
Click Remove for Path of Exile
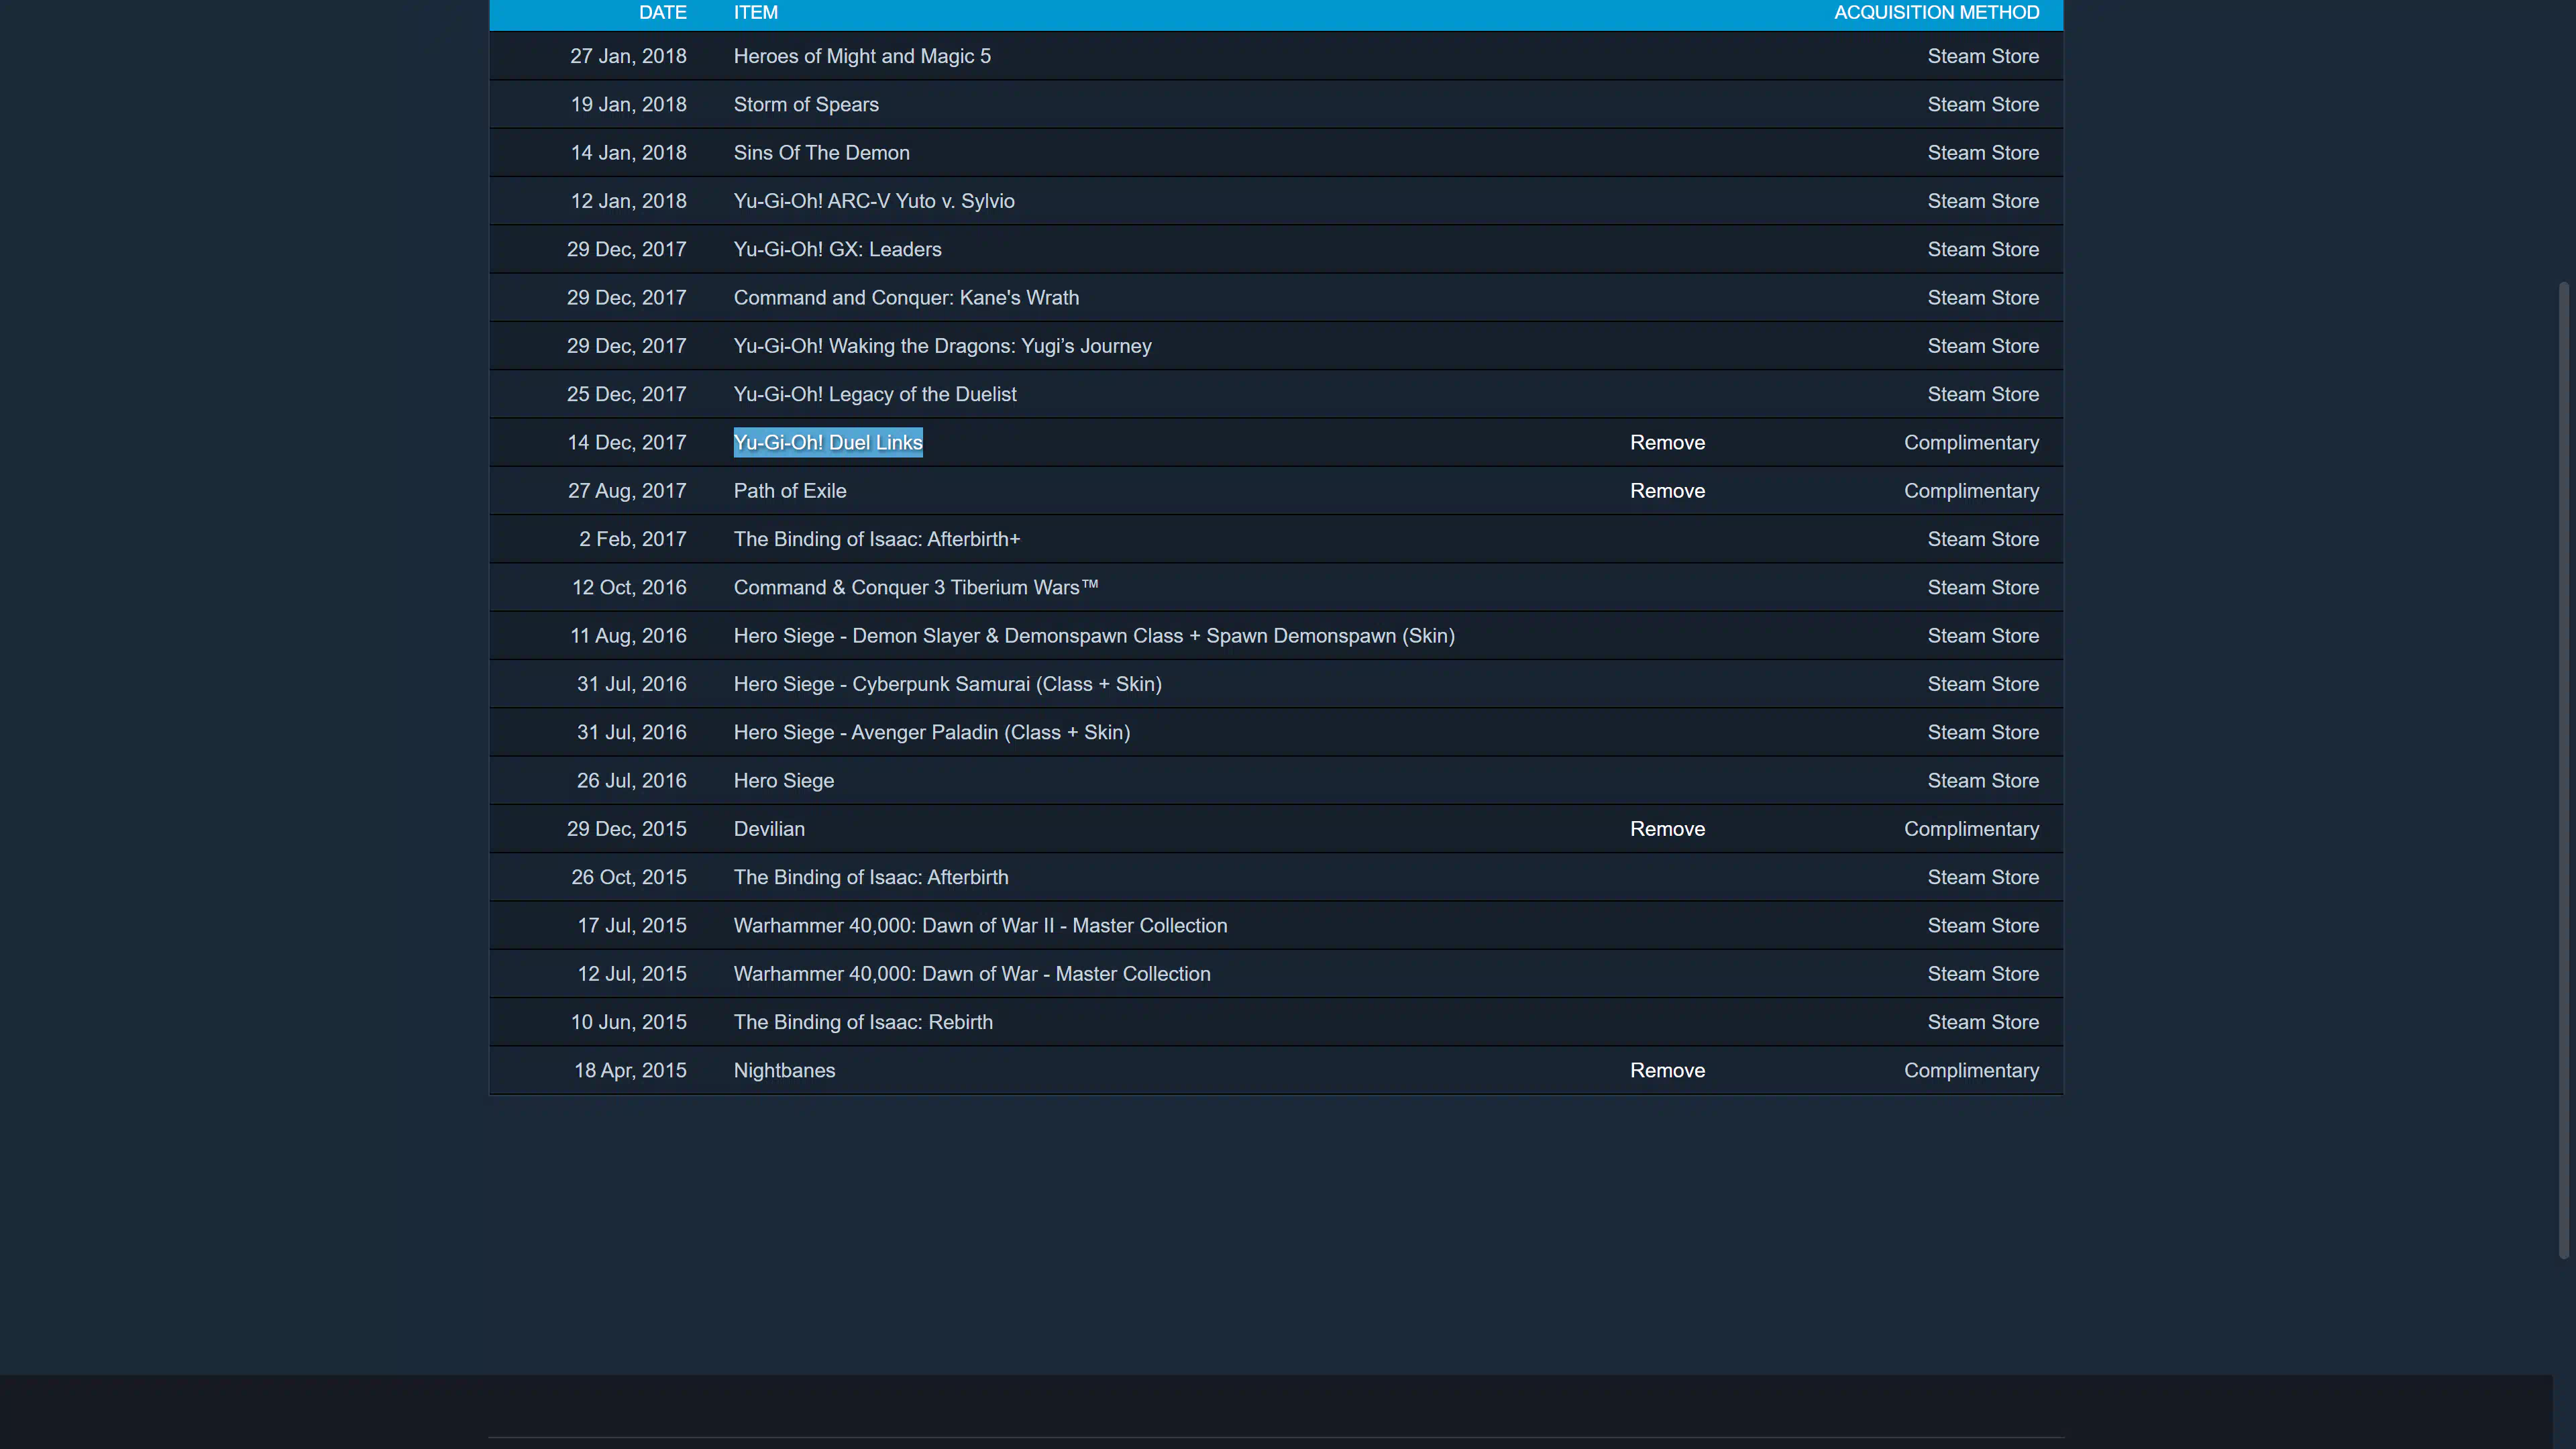[x=1667, y=491]
